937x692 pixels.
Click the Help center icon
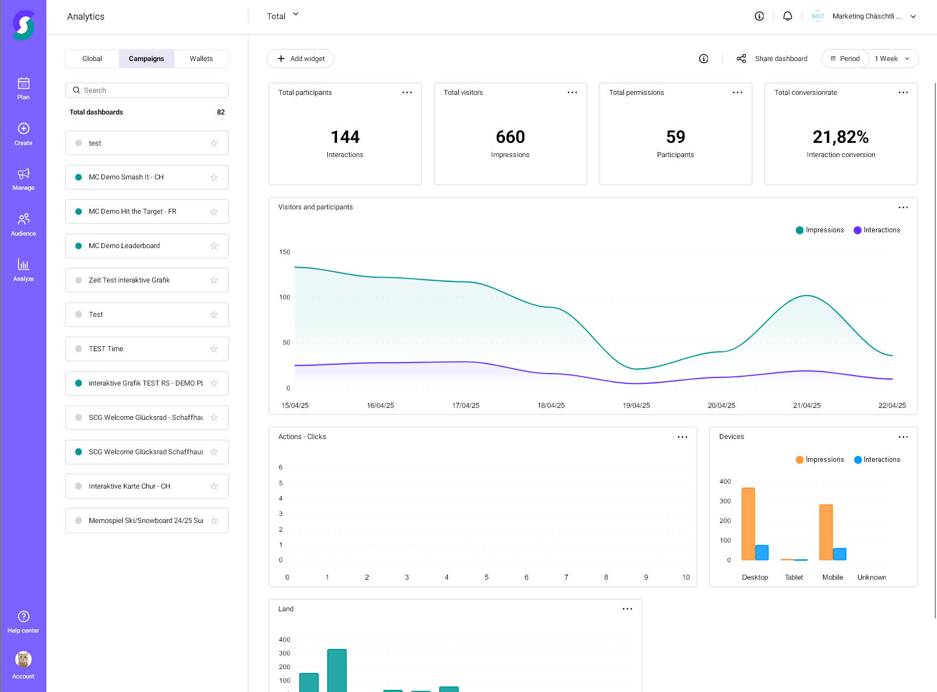pyautogui.click(x=23, y=616)
